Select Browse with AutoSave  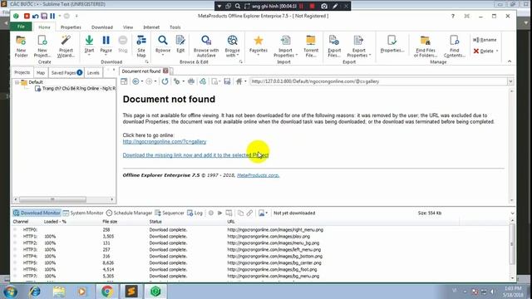click(x=206, y=47)
